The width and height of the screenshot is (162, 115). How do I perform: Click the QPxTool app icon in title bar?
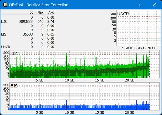click(5, 5)
